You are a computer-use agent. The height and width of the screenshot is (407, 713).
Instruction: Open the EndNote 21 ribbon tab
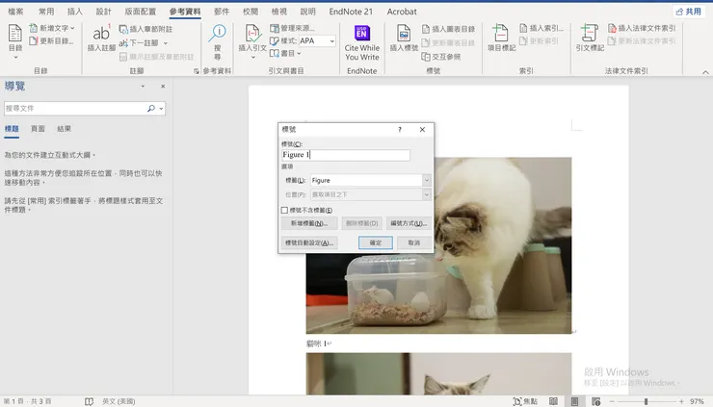tap(351, 12)
